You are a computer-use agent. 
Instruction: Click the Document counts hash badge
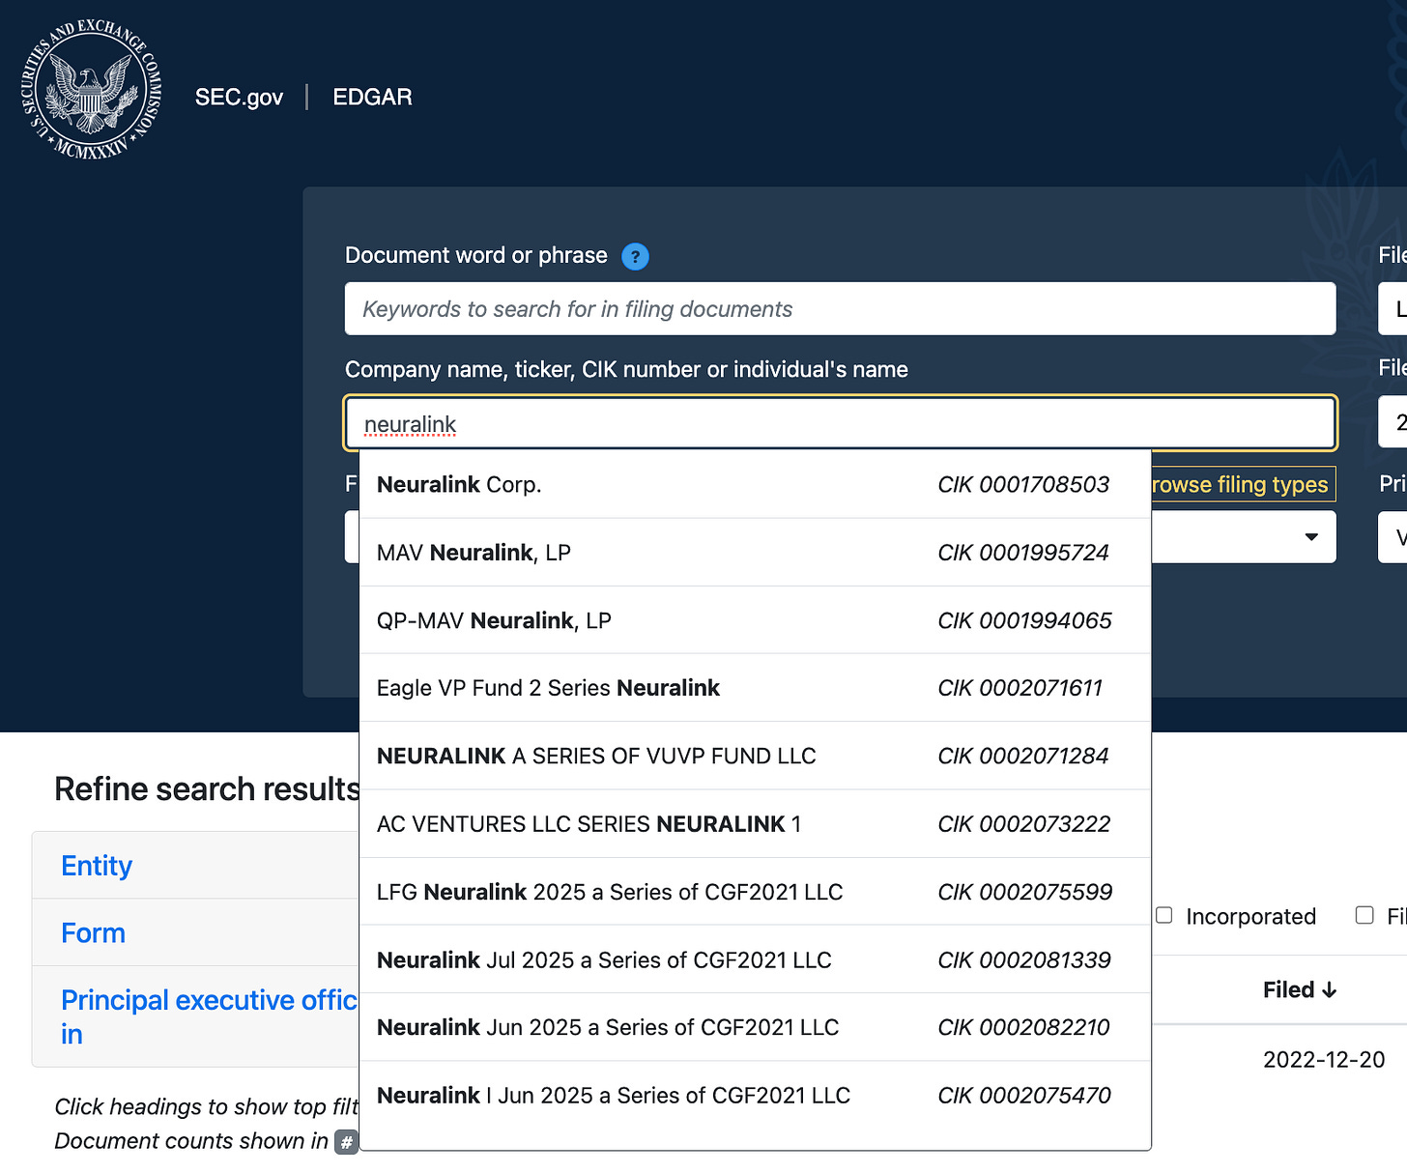point(346,1142)
